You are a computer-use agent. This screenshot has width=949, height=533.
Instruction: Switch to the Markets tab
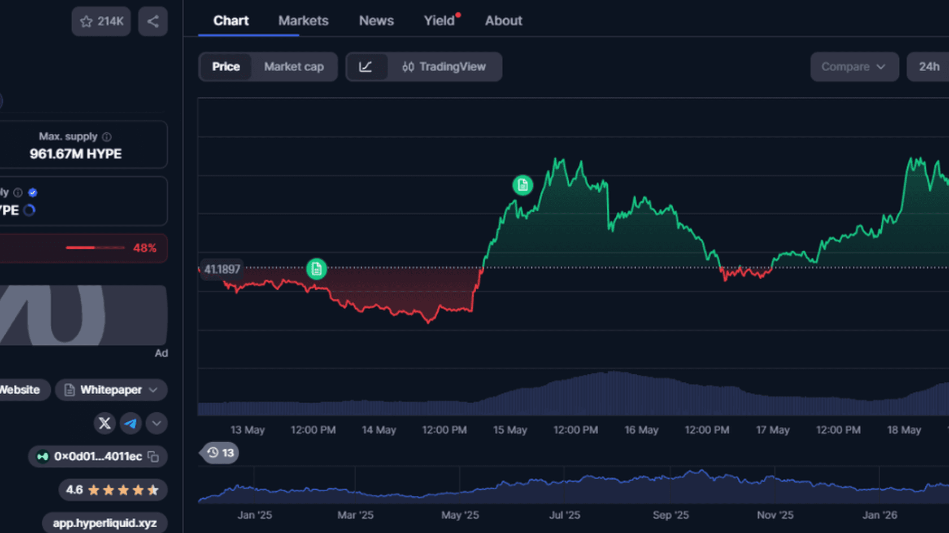pyautogui.click(x=303, y=20)
